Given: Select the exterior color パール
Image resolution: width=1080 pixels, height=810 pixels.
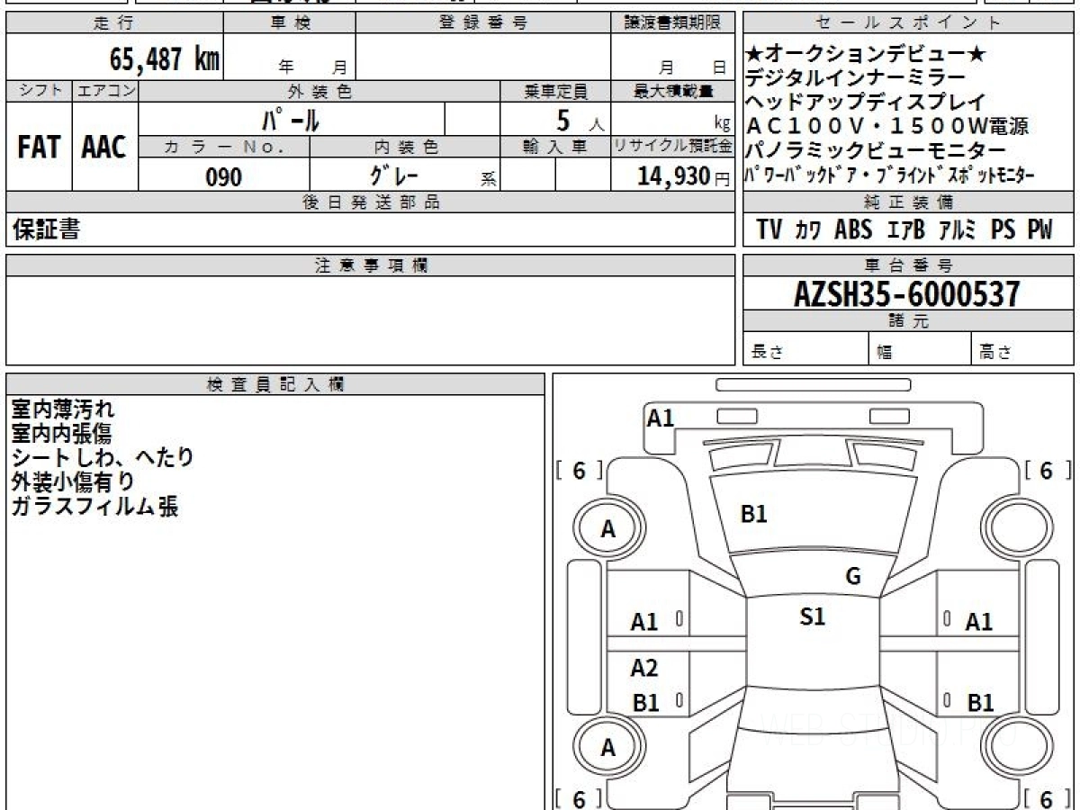Looking at the screenshot, I should coord(292,120).
